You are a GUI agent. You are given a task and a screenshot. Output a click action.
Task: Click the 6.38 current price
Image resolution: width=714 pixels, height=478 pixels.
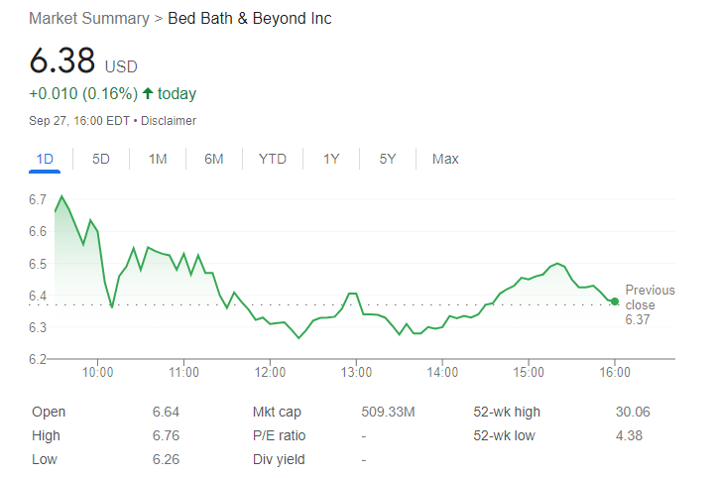tap(61, 61)
